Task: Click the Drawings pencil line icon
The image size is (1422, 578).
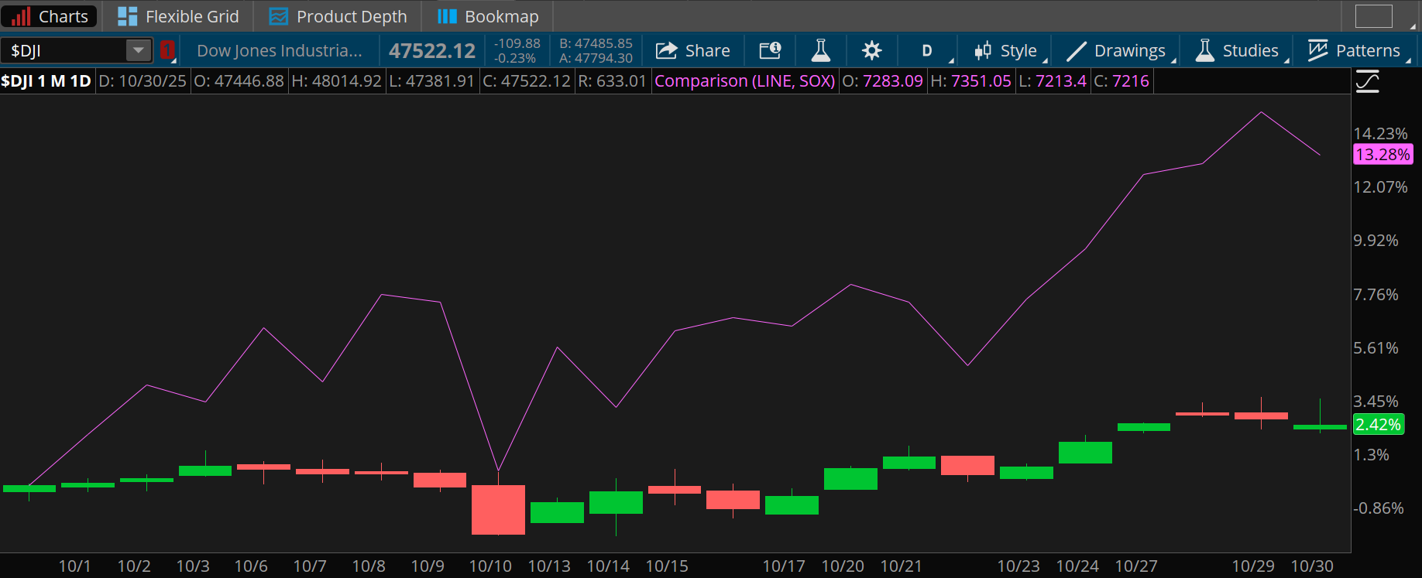Action: tap(1077, 51)
